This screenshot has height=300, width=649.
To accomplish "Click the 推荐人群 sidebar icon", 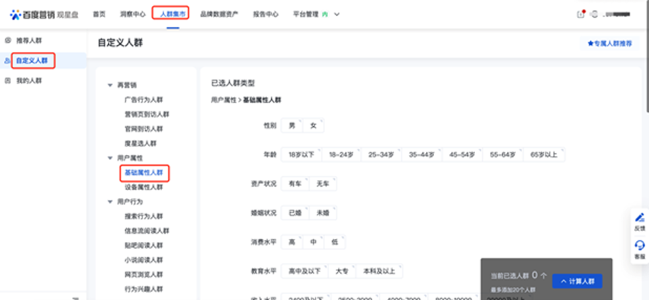I will click(7, 40).
